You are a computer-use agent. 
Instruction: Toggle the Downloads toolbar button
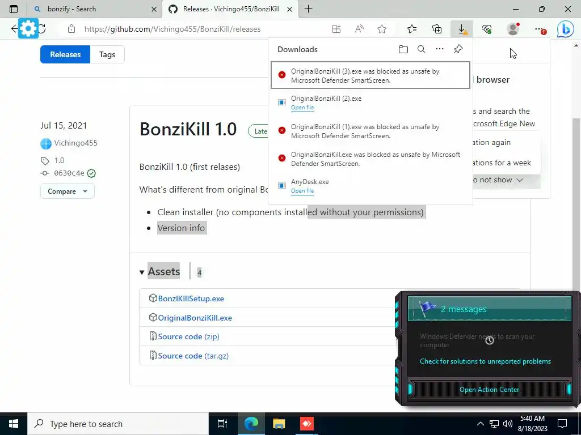tap(462, 29)
